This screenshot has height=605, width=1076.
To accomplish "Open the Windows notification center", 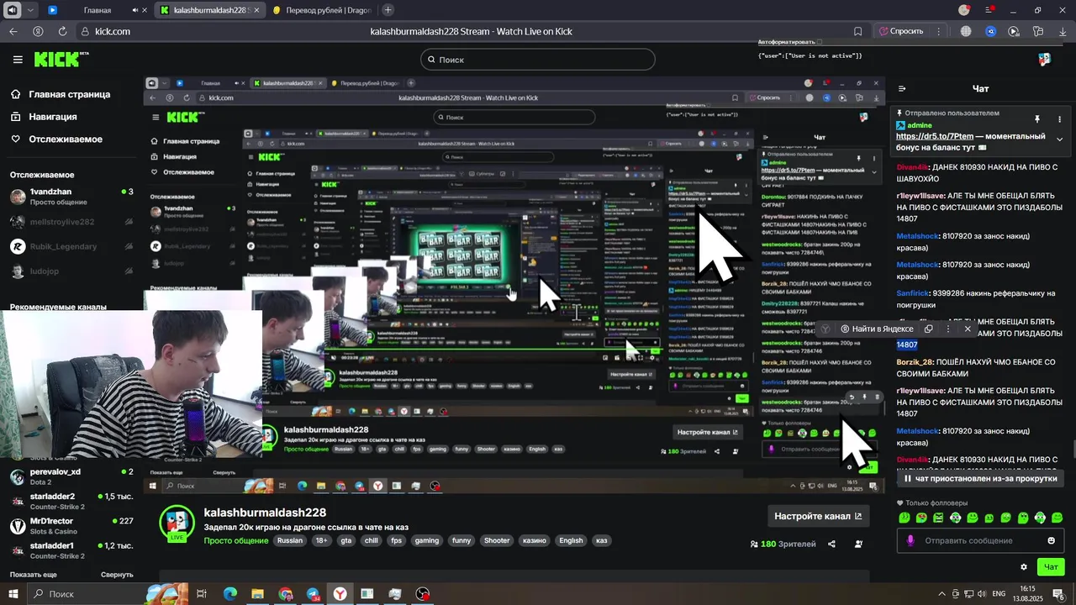I will click(1058, 594).
